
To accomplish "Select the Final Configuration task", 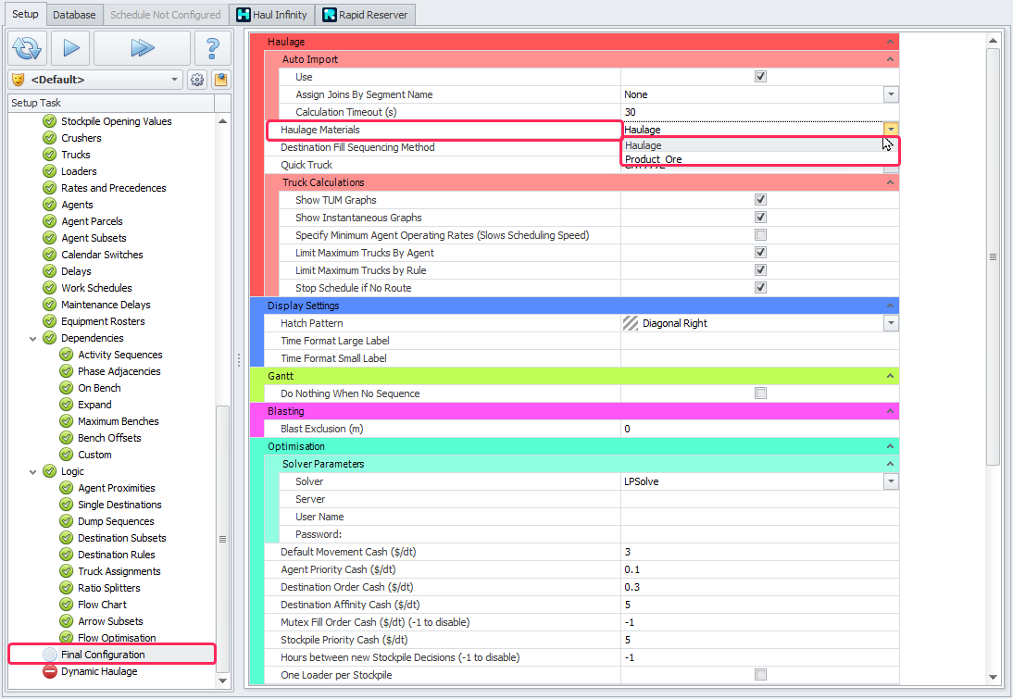I will 103,655.
